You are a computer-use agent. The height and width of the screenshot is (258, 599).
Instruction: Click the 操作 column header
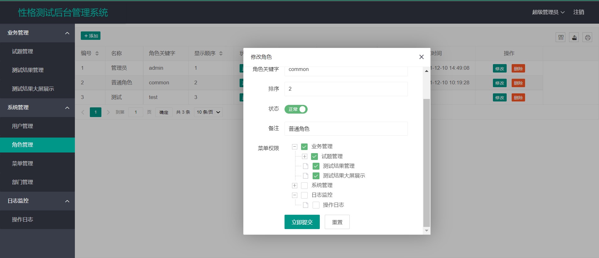[x=509, y=53]
